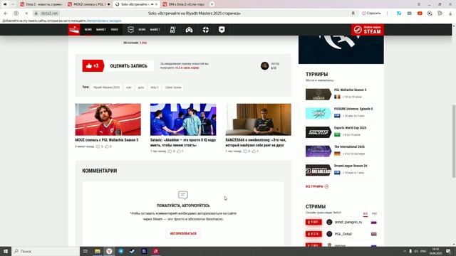Open Yandex Browser from the taskbar

(109, 251)
